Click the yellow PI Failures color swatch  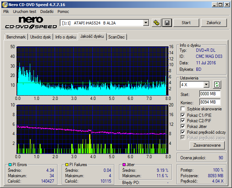point(67,165)
